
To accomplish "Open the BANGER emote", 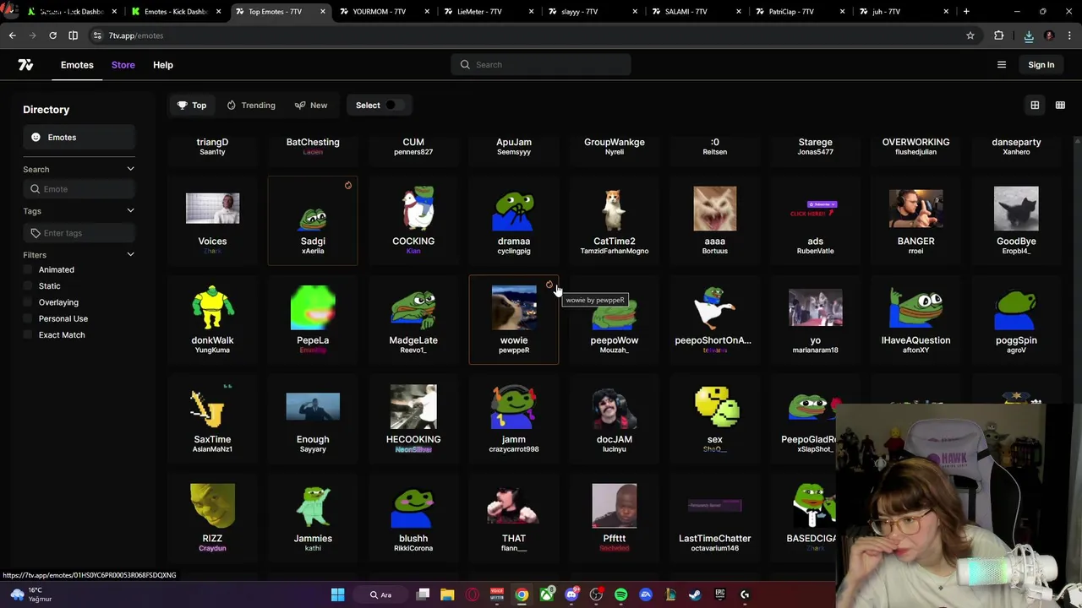I will tap(915, 221).
